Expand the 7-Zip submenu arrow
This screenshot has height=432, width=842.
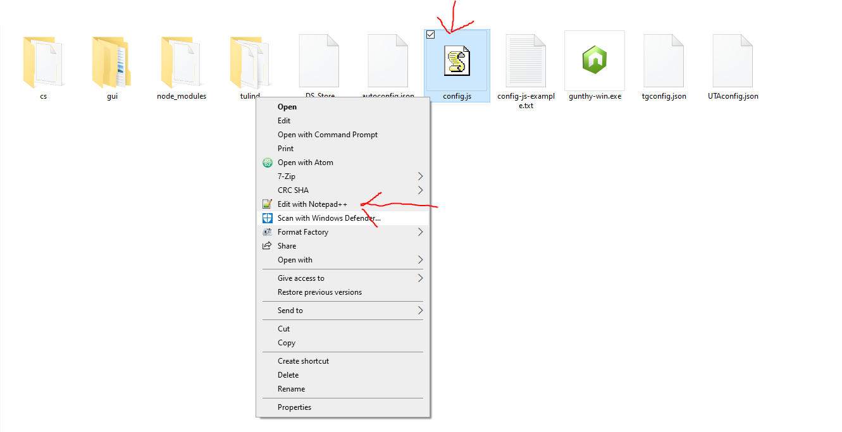[x=420, y=176]
